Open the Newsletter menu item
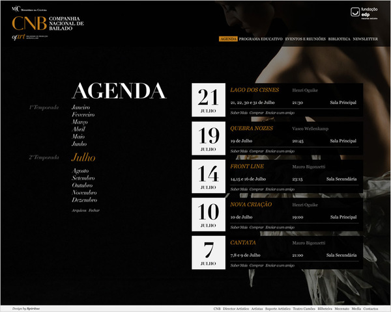Viewport: 391px width, 312px height. pyautogui.click(x=366, y=39)
